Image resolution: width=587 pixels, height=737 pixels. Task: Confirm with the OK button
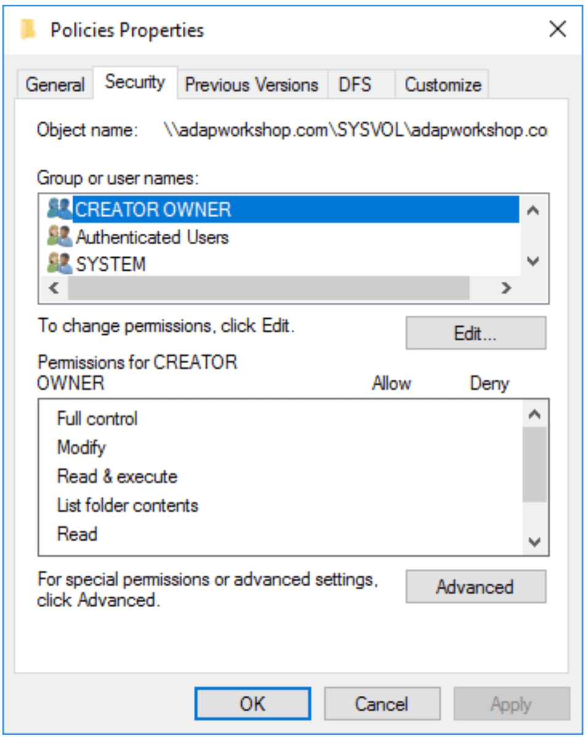(252, 703)
